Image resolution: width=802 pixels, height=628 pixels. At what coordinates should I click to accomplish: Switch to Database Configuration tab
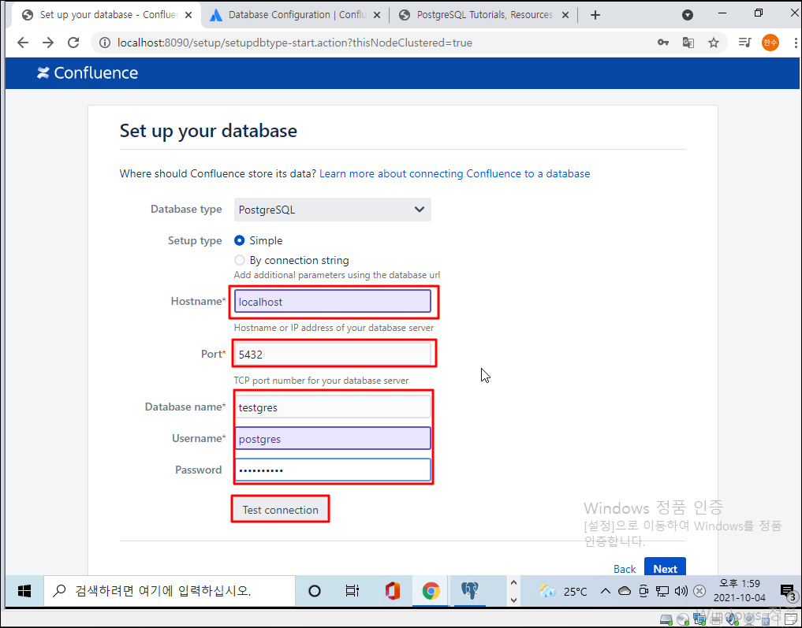coord(296,15)
